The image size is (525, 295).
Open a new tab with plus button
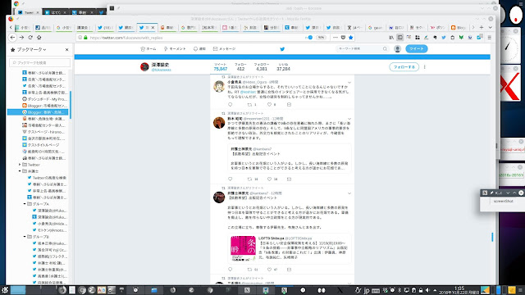click(x=482, y=27)
